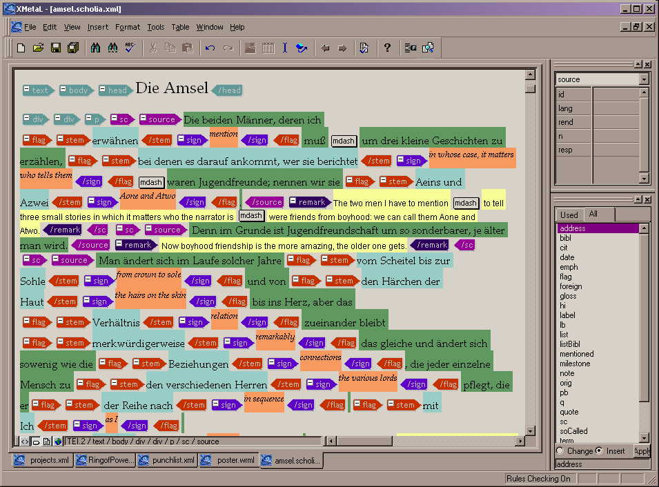Image resolution: width=659 pixels, height=487 pixels.
Task: Open the View menu
Action: point(72,27)
